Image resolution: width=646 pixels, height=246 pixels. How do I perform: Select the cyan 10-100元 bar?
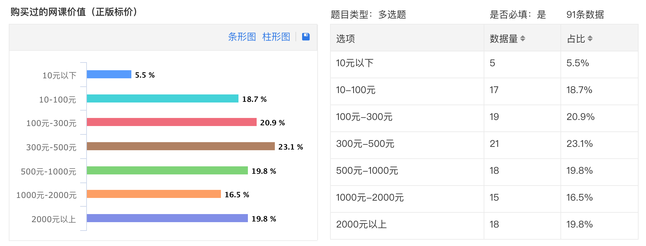(163, 98)
